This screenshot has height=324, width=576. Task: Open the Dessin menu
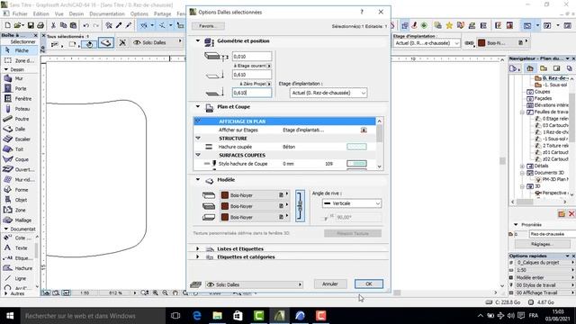(76, 14)
